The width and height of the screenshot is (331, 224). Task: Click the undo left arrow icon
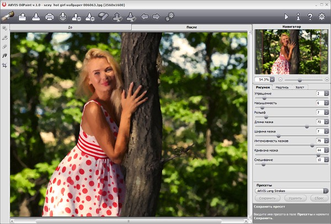point(145,17)
